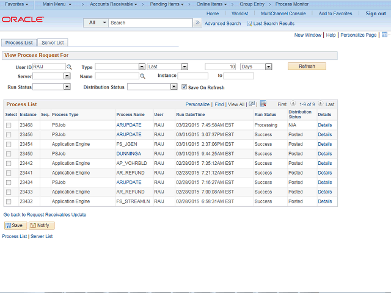Screen dimensions: 391x293
Task: Click the show next rows arrow icon
Action: click(x=320, y=104)
